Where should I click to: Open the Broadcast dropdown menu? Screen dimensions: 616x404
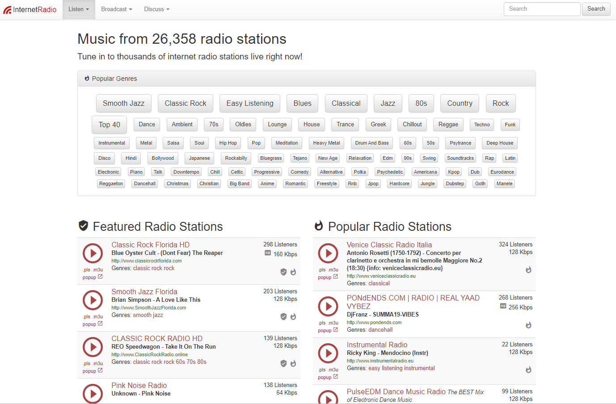(117, 9)
